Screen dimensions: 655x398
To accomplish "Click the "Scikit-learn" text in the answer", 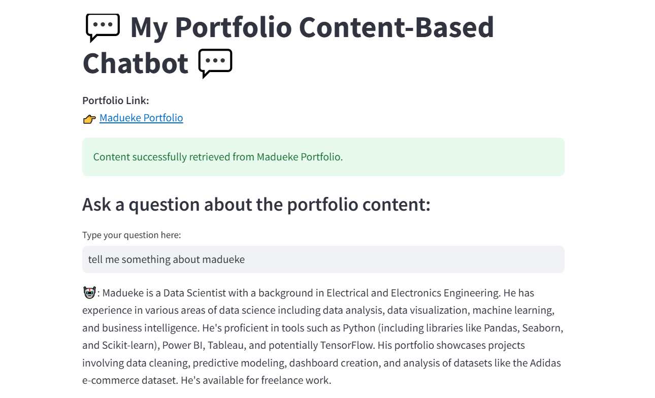I will tap(129, 345).
